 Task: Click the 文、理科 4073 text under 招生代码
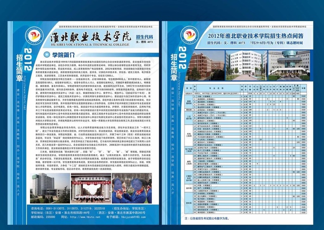coord(144,42)
